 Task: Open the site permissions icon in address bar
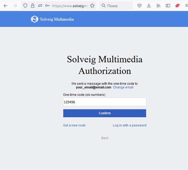40,5
